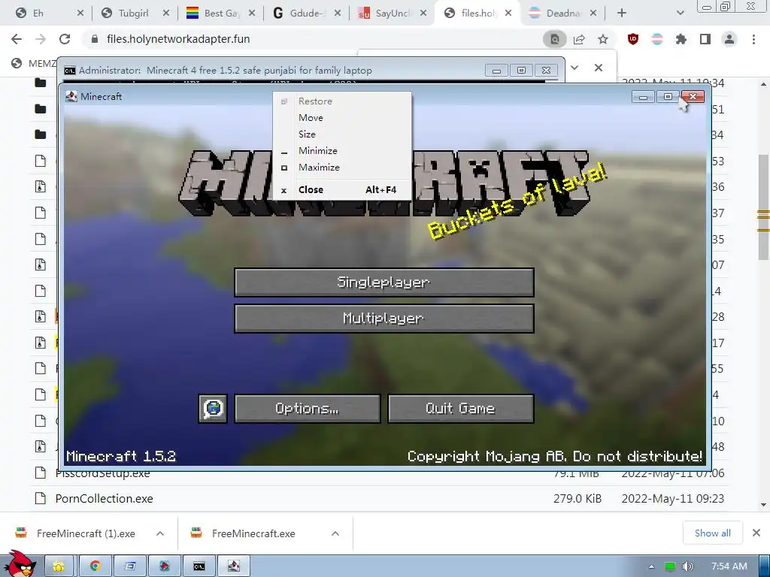Open the volume speaker tray icon
The height and width of the screenshot is (577, 770).
point(687,566)
